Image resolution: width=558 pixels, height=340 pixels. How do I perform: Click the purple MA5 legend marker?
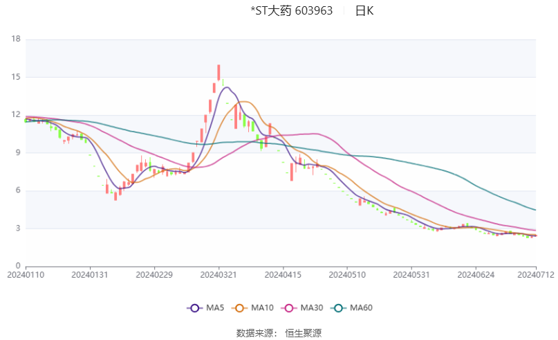coord(195,308)
